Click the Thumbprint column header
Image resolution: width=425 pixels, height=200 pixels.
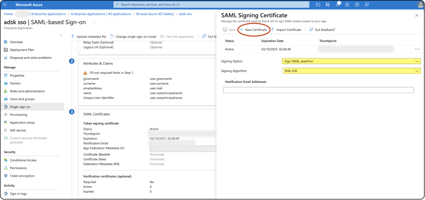point(328,41)
